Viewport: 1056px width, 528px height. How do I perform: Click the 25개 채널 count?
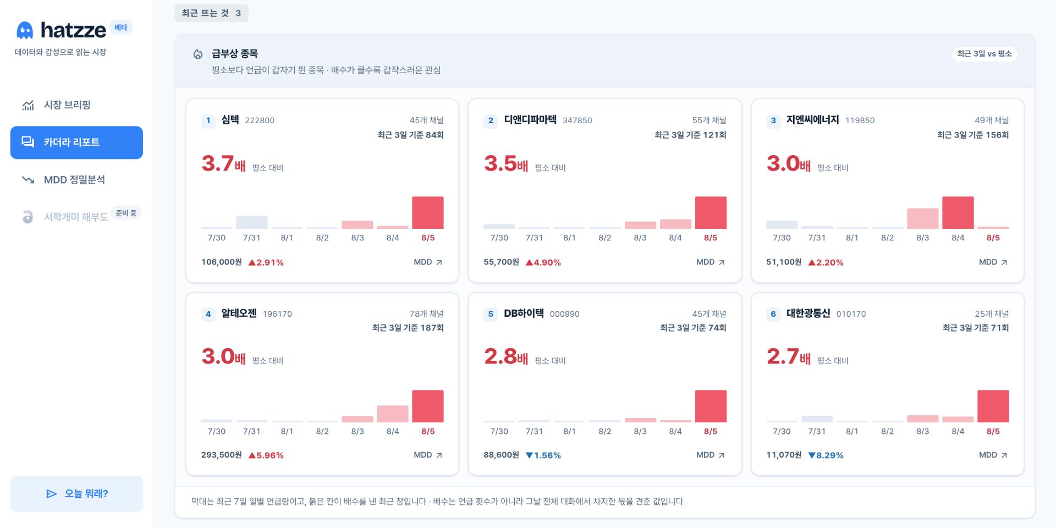click(x=992, y=314)
